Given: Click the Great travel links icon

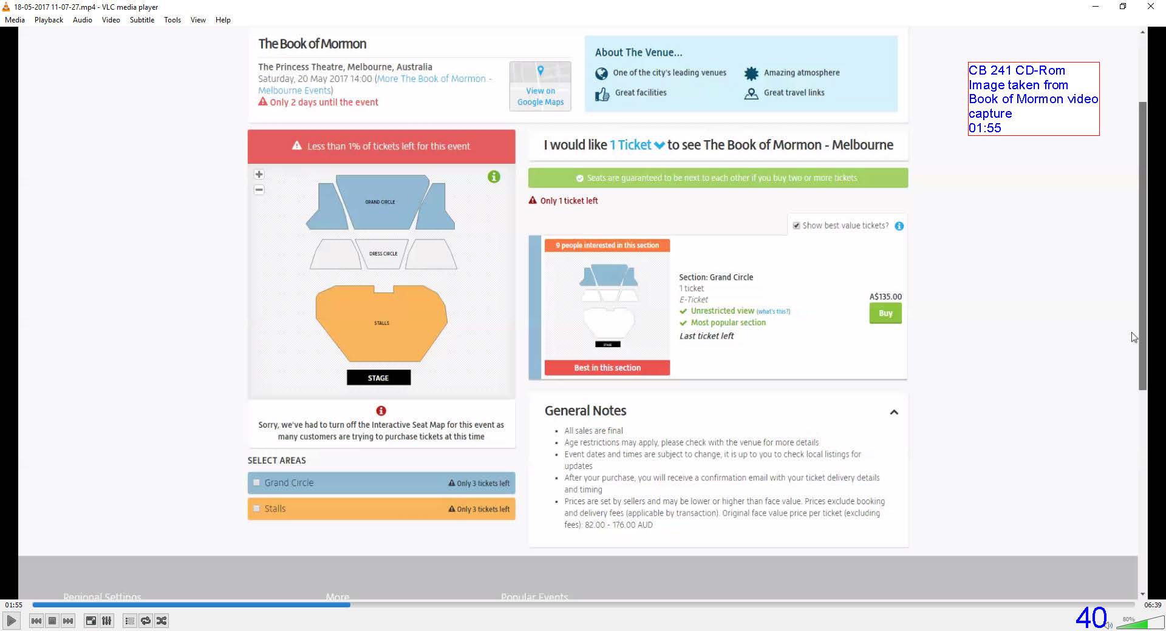Looking at the screenshot, I should click(x=751, y=93).
